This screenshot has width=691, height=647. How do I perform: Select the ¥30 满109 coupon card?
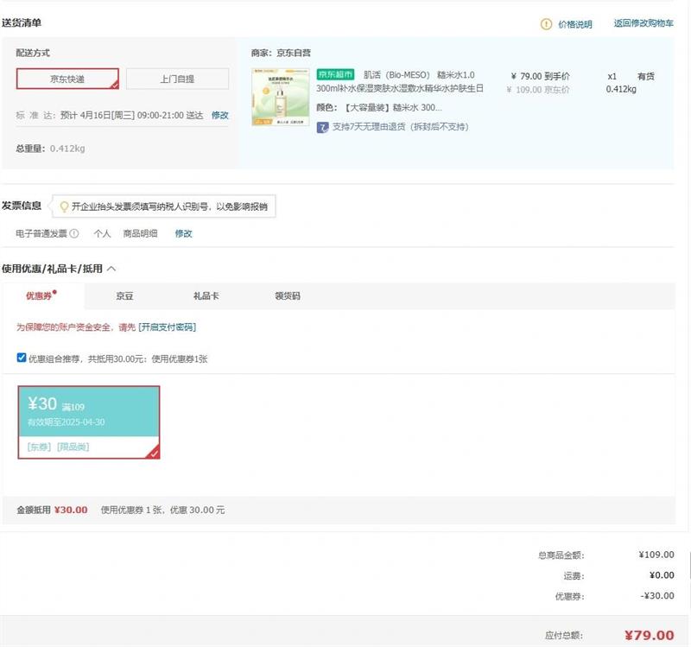89,422
